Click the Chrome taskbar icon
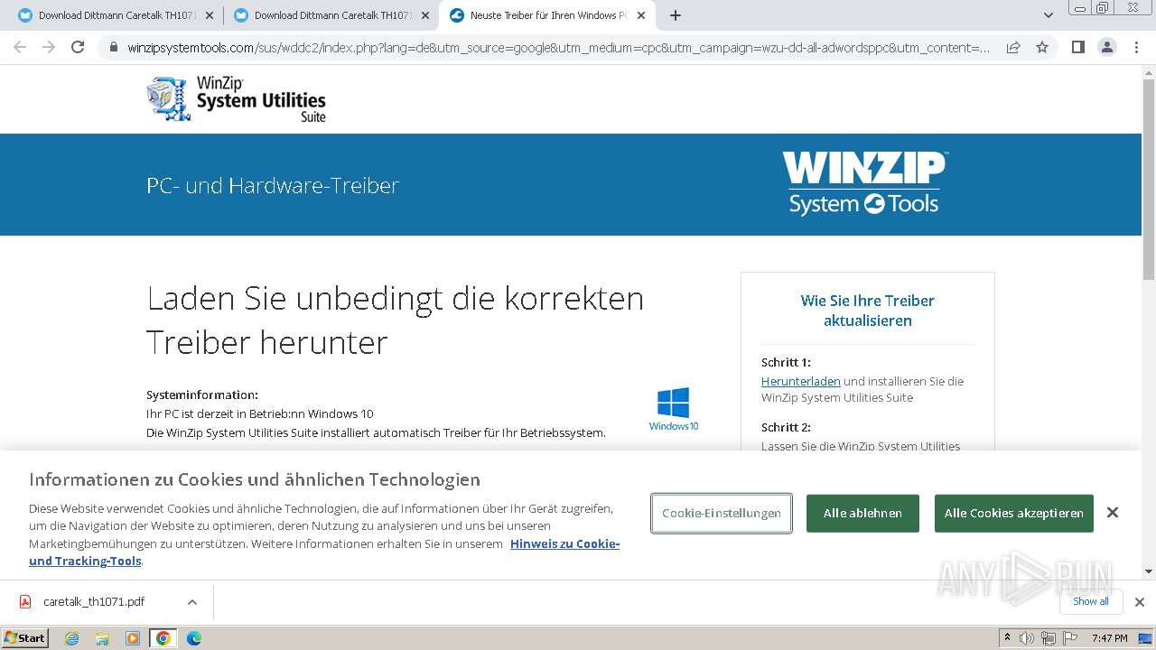This screenshot has height=650, width=1156. point(163,638)
